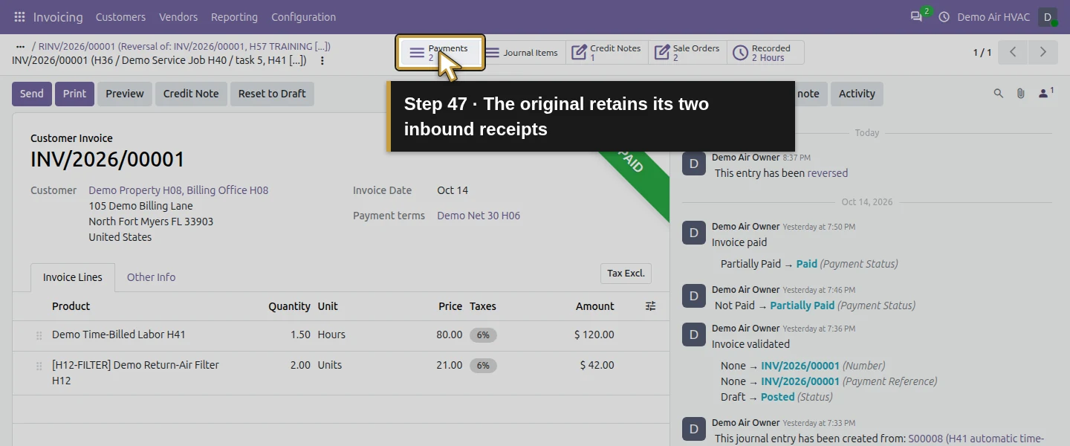
Task: Click Reset to Draft button
Action: coord(272,94)
